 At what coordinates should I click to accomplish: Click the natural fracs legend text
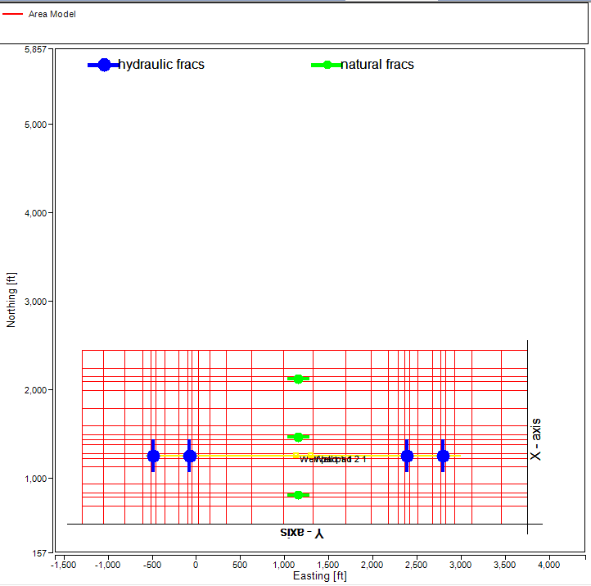coord(377,65)
